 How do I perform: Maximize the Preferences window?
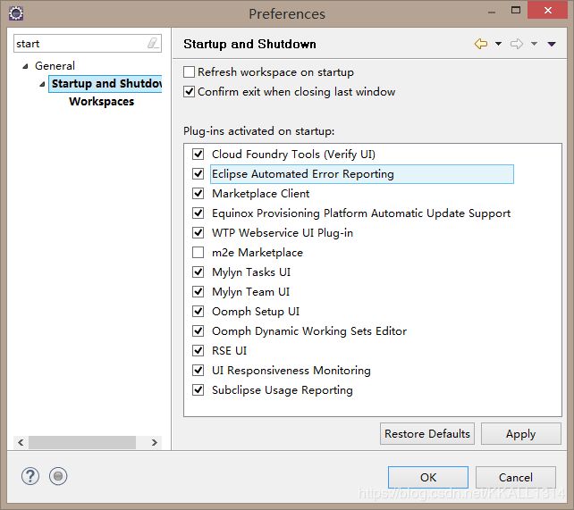pyautogui.click(x=516, y=10)
